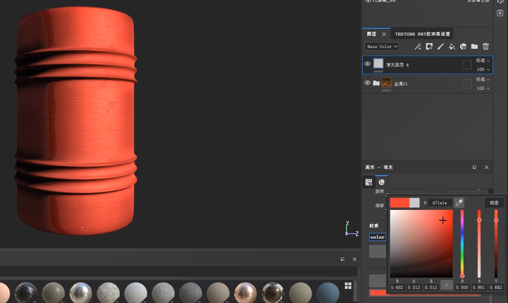Create a new folder in layer stack
Image resolution: width=508 pixels, height=303 pixels.
474,47
